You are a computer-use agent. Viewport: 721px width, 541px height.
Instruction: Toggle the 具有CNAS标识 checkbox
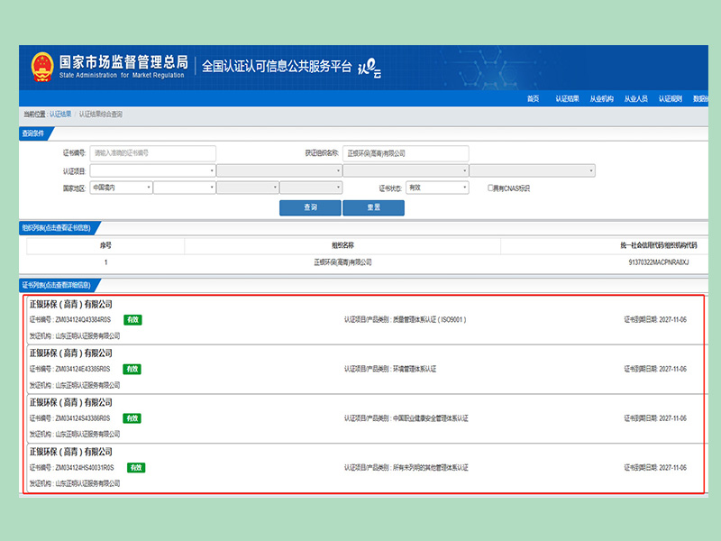(490, 188)
